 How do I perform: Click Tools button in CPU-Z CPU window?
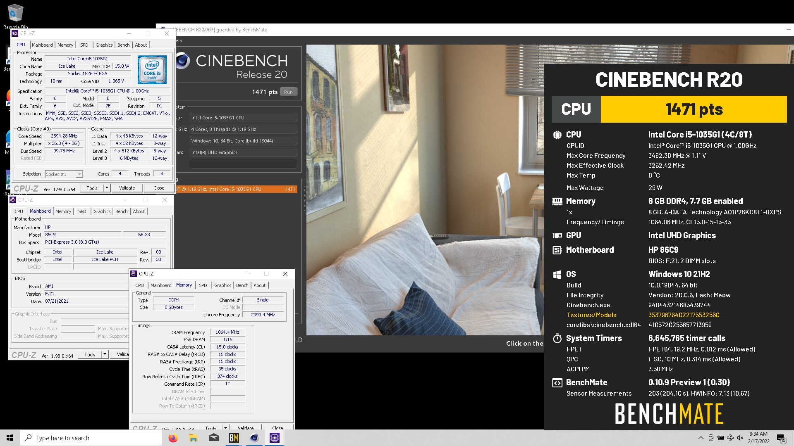[x=92, y=188]
